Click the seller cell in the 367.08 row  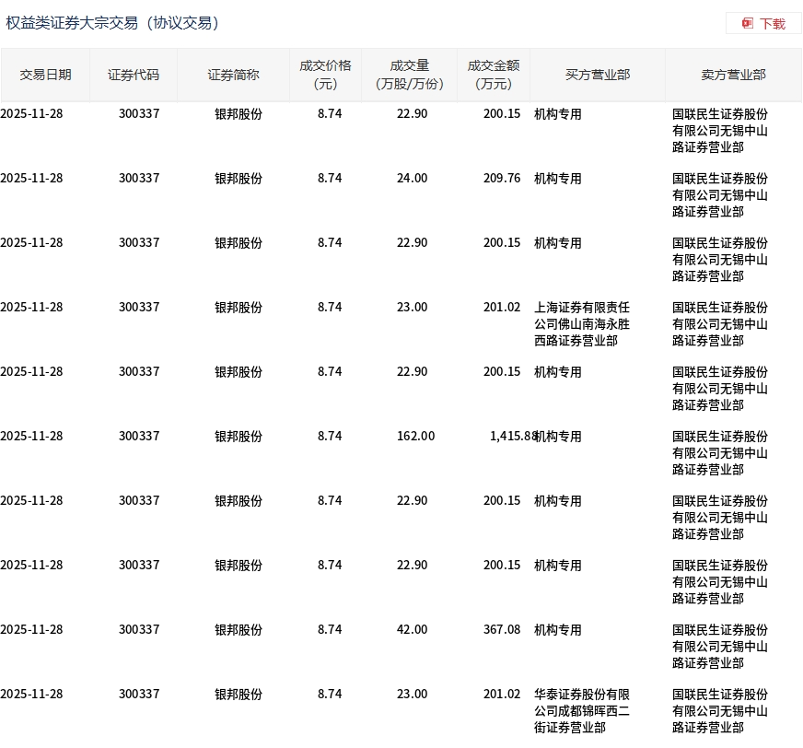point(719,646)
